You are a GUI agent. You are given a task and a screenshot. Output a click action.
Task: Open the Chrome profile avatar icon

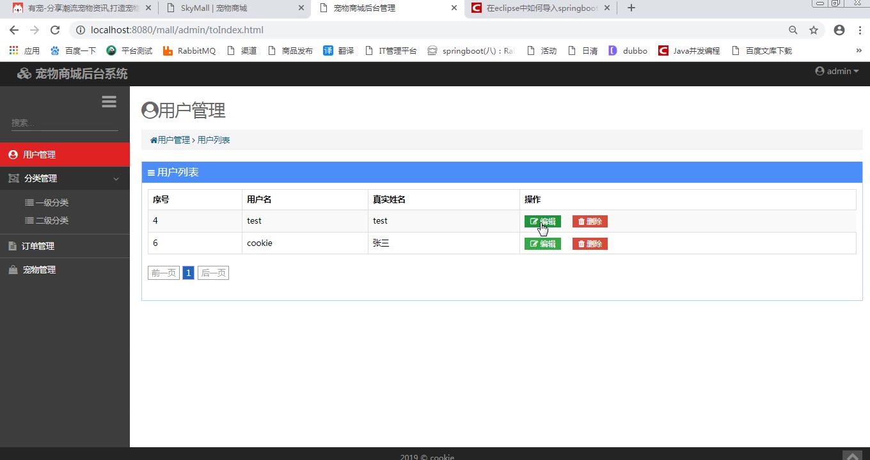click(839, 30)
